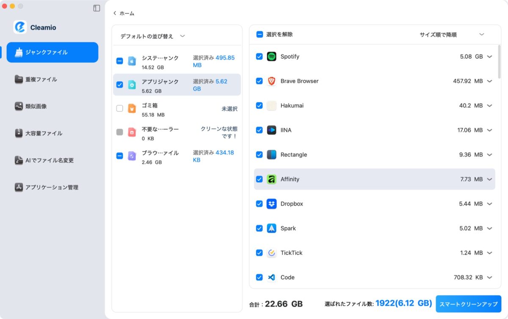Uncheck the Brave Browser checkbox
The image size is (508, 319).
click(259, 81)
